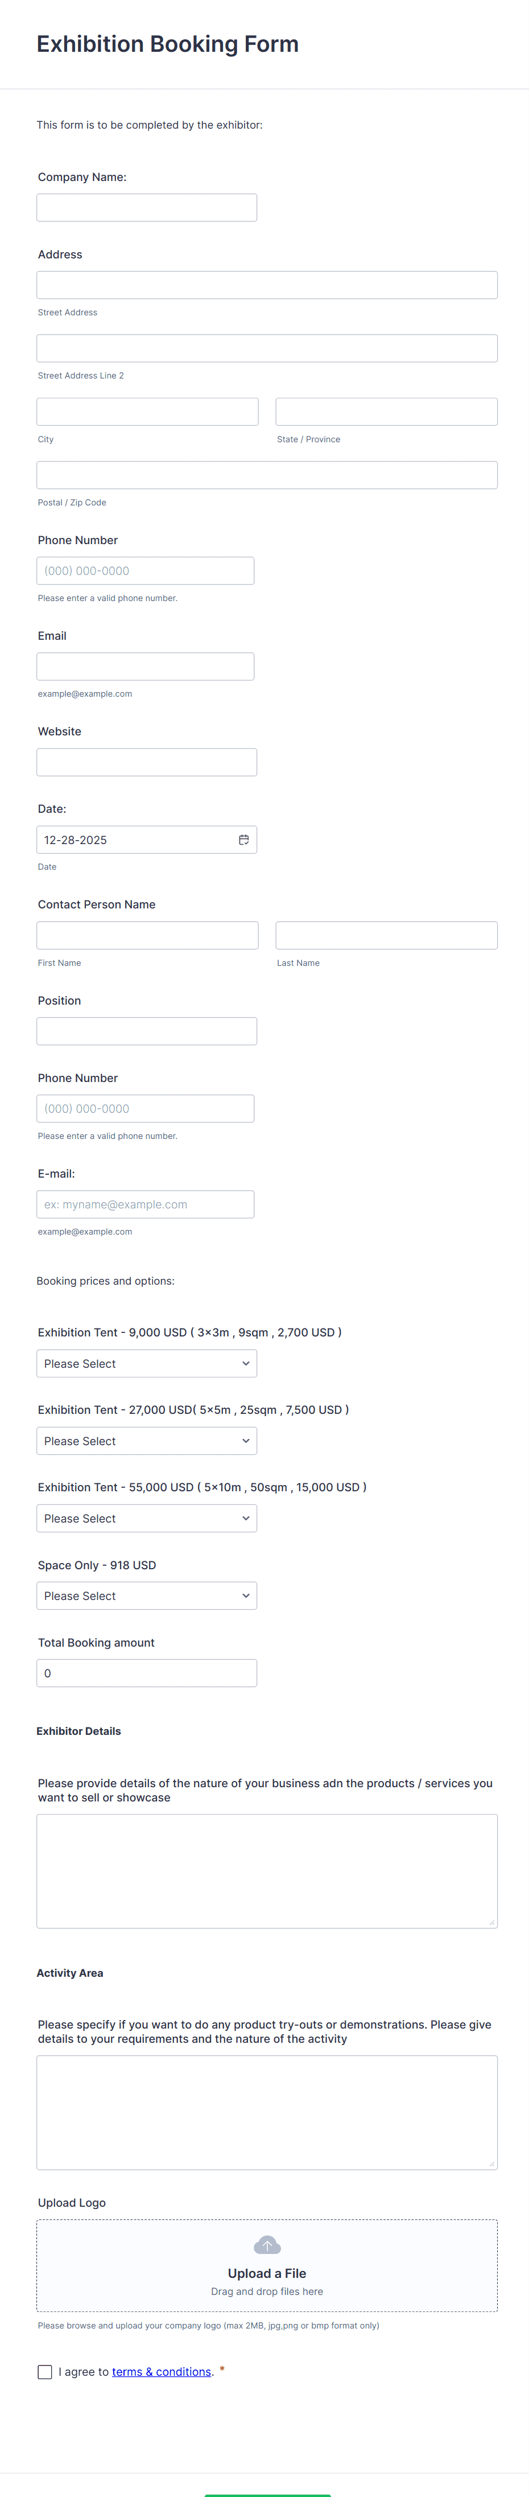Click the Street Address field

click(x=266, y=284)
